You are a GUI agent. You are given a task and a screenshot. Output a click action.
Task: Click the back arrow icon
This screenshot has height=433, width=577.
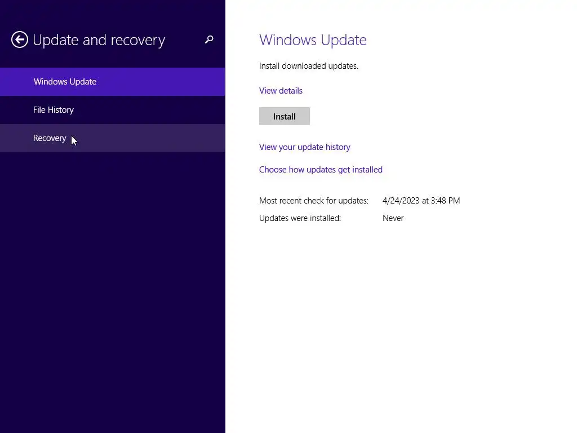coord(20,39)
